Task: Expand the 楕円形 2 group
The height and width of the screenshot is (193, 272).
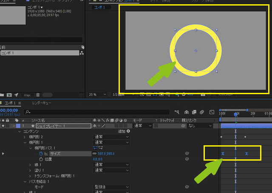Action: 25,137
